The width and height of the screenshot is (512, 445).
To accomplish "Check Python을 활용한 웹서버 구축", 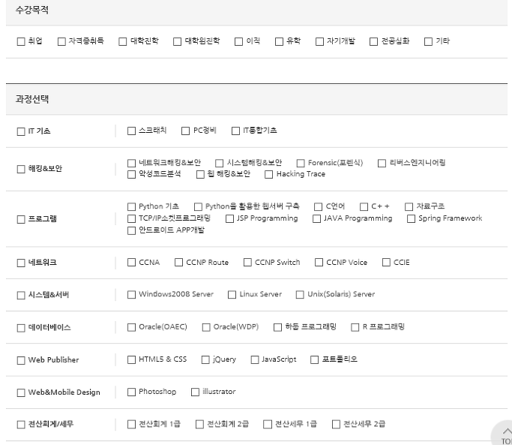I will click(198, 206).
